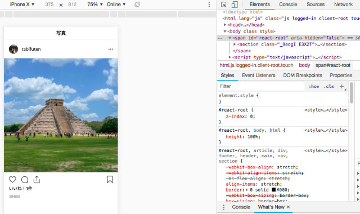The image size is (360, 214).
Task: Add new style rule with plus icon
Action: pos(341,86)
